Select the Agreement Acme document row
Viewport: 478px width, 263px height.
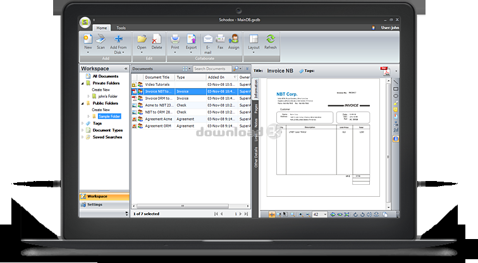tap(191, 119)
